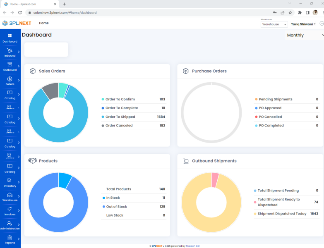Expand the Warehouse submenu chevron
Screen dimensions: 324x248
[19, 196]
